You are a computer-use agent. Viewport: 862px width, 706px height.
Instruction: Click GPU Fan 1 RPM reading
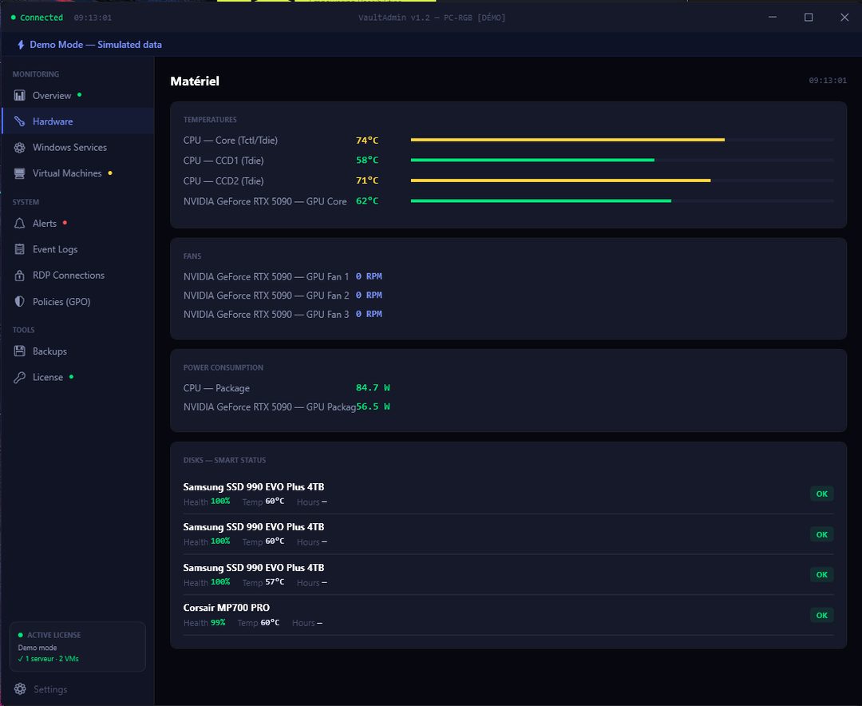pos(369,276)
